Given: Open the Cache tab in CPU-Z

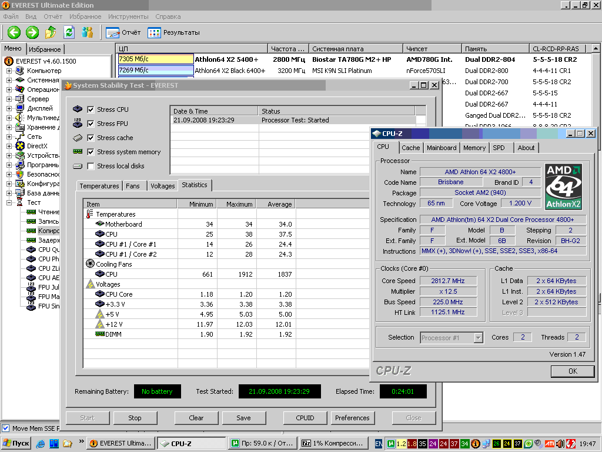Looking at the screenshot, I should [x=410, y=148].
